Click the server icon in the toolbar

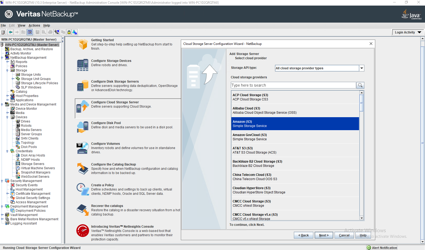[3, 32]
